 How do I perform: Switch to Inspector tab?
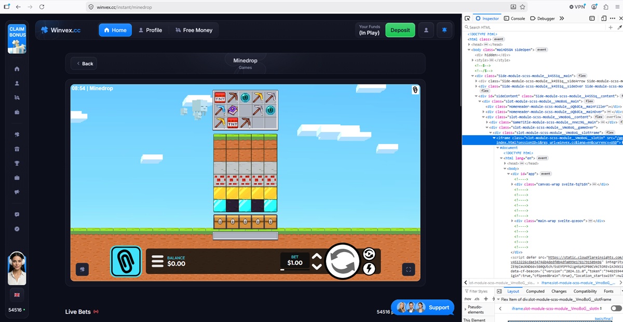point(487,18)
